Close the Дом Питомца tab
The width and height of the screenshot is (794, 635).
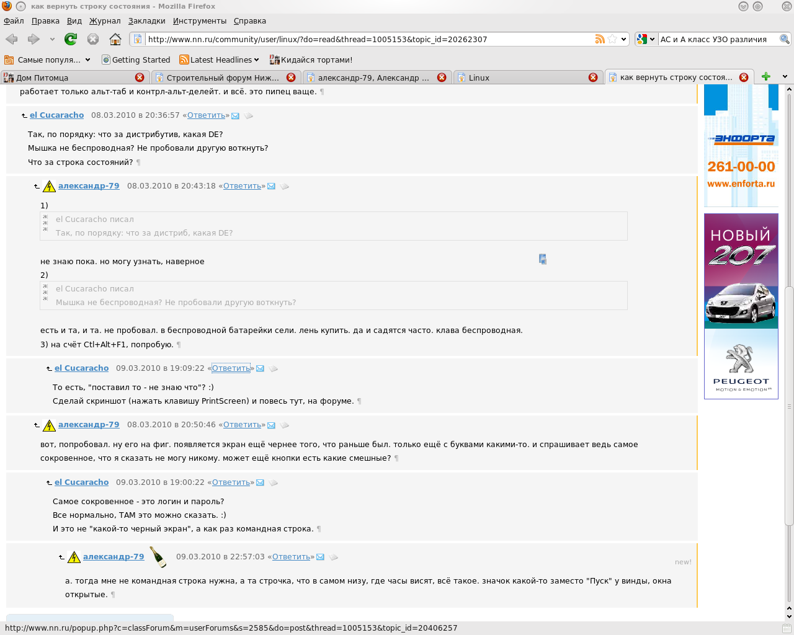tap(140, 78)
